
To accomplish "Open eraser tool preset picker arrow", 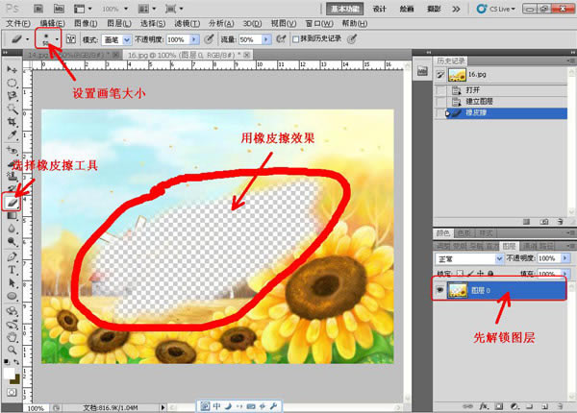I will pyautogui.click(x=27, y=39).
